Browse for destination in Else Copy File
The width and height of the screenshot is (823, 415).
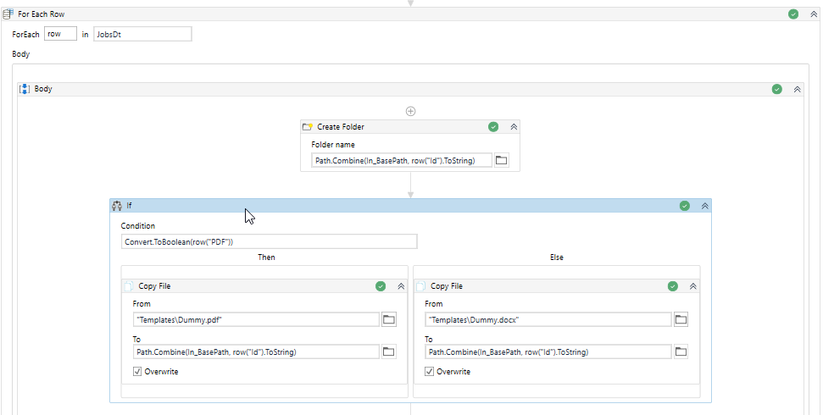pyautogui.click(x=681, y=351)
